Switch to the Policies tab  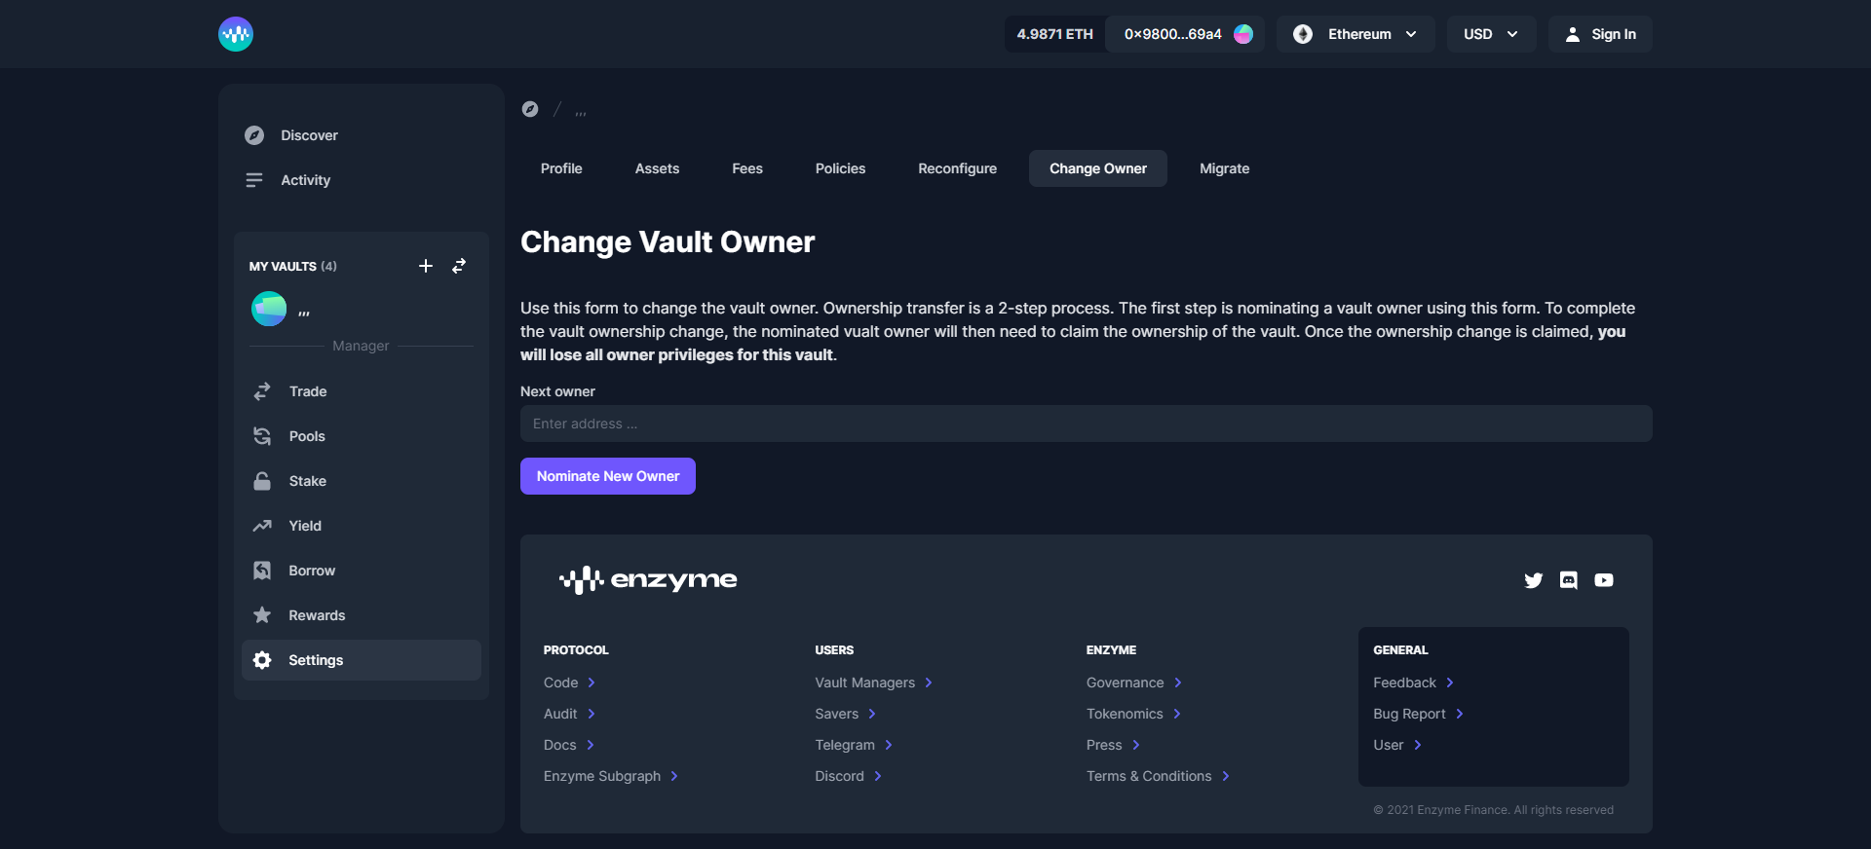pyautogui.click(x=840, y=168)
